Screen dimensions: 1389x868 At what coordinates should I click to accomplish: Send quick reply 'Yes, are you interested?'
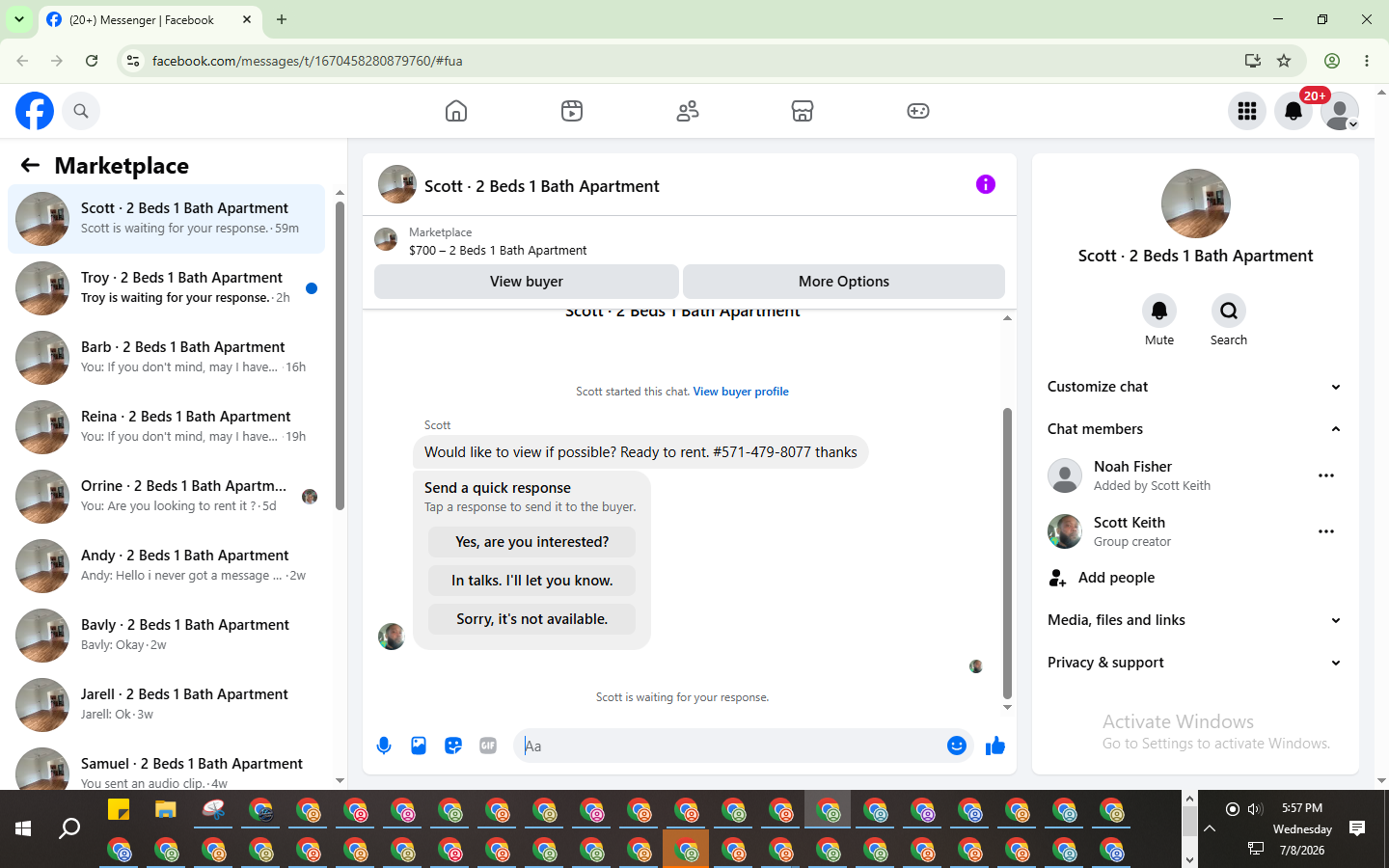[532, 542]
